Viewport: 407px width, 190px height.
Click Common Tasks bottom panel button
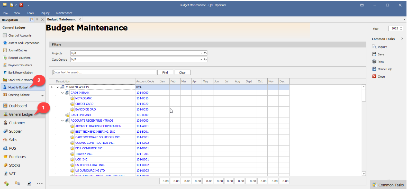(x=388, y=185)
